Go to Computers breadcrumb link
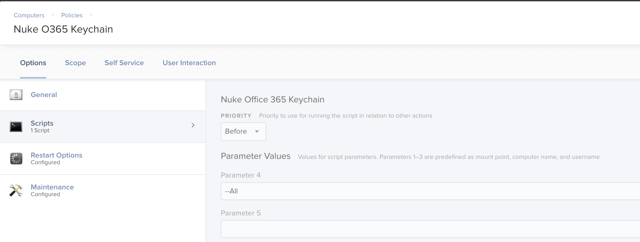This screenshot has width=640, height=242. pos(29,15)
